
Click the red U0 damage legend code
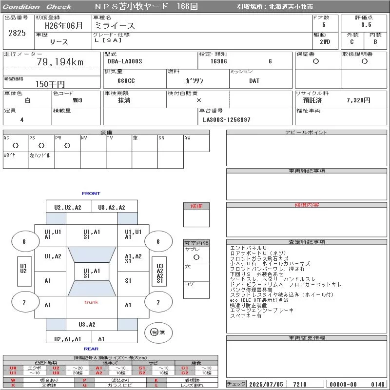pyautogui.click(x=13, y=368)
